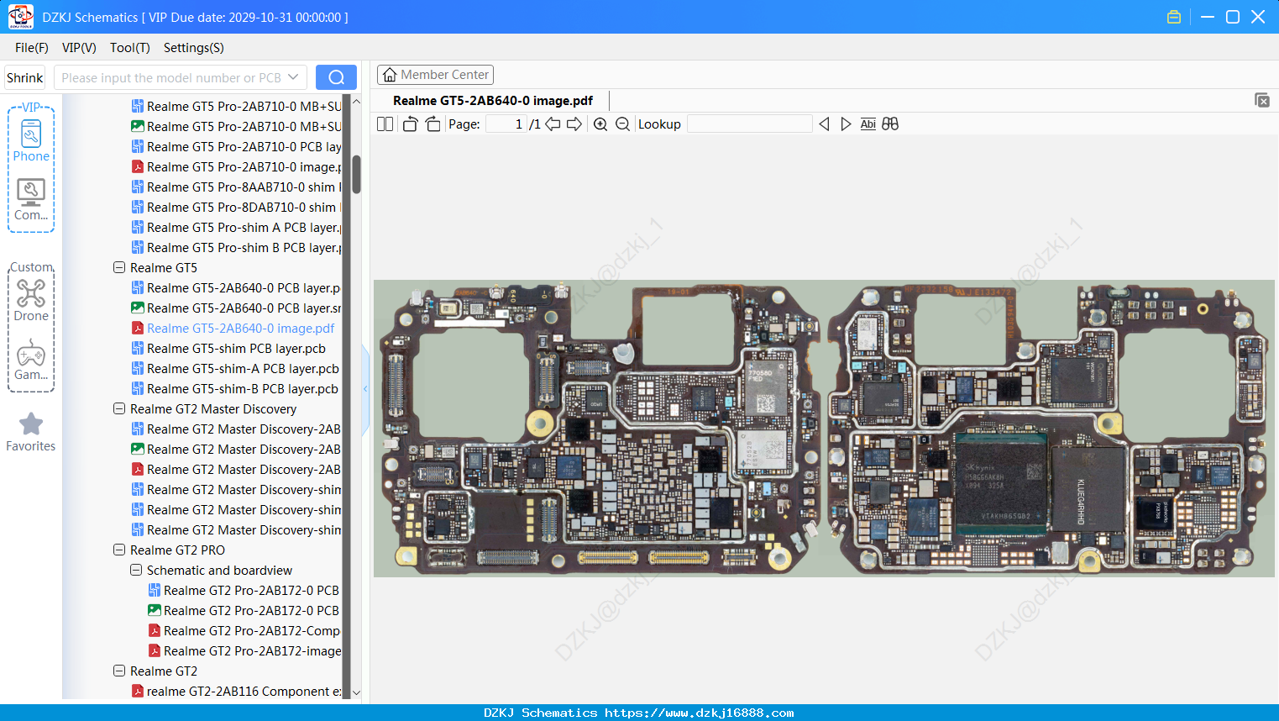Rotate page clockwise
The image size is (1279, 721).
432,124
